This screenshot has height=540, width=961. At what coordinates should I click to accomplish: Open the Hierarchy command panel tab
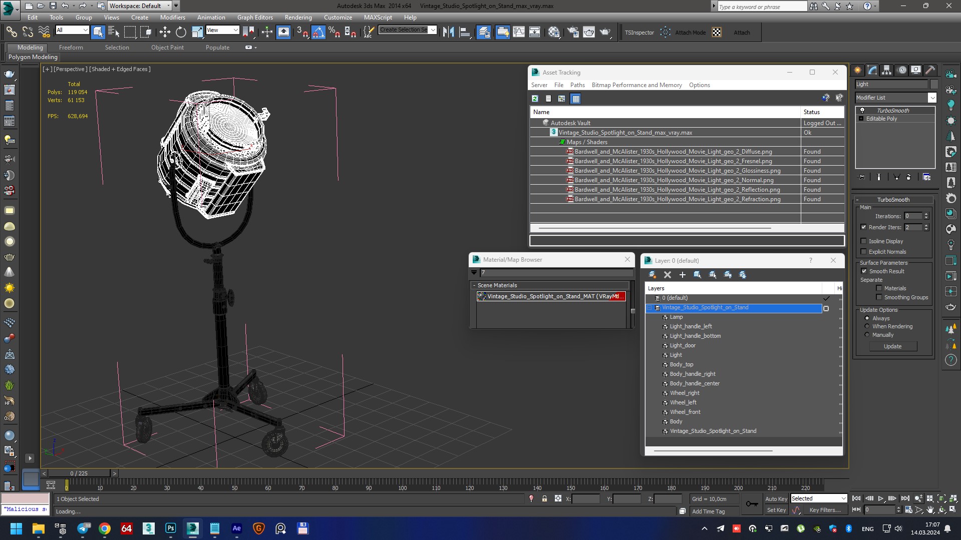click(887, 70)
